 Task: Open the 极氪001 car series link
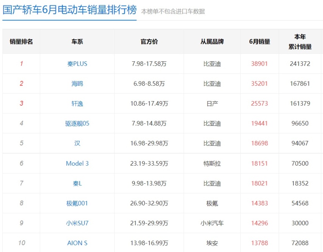click(77, 203)
